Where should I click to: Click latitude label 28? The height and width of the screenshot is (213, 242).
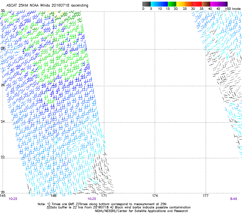click(3, 48)
